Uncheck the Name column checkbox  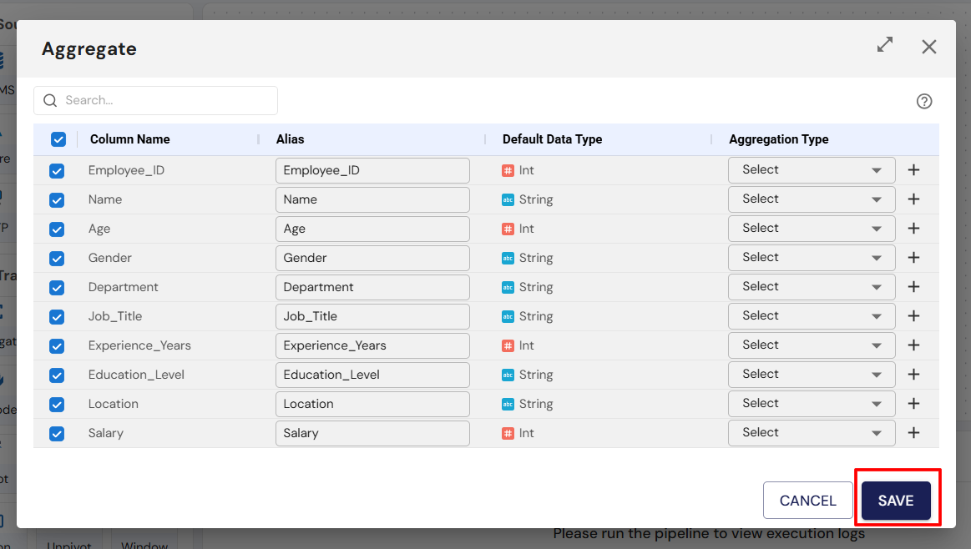tap(57, 199)
